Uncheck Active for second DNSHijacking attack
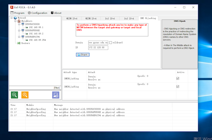 pyautogui.click(x=178, y=86)
